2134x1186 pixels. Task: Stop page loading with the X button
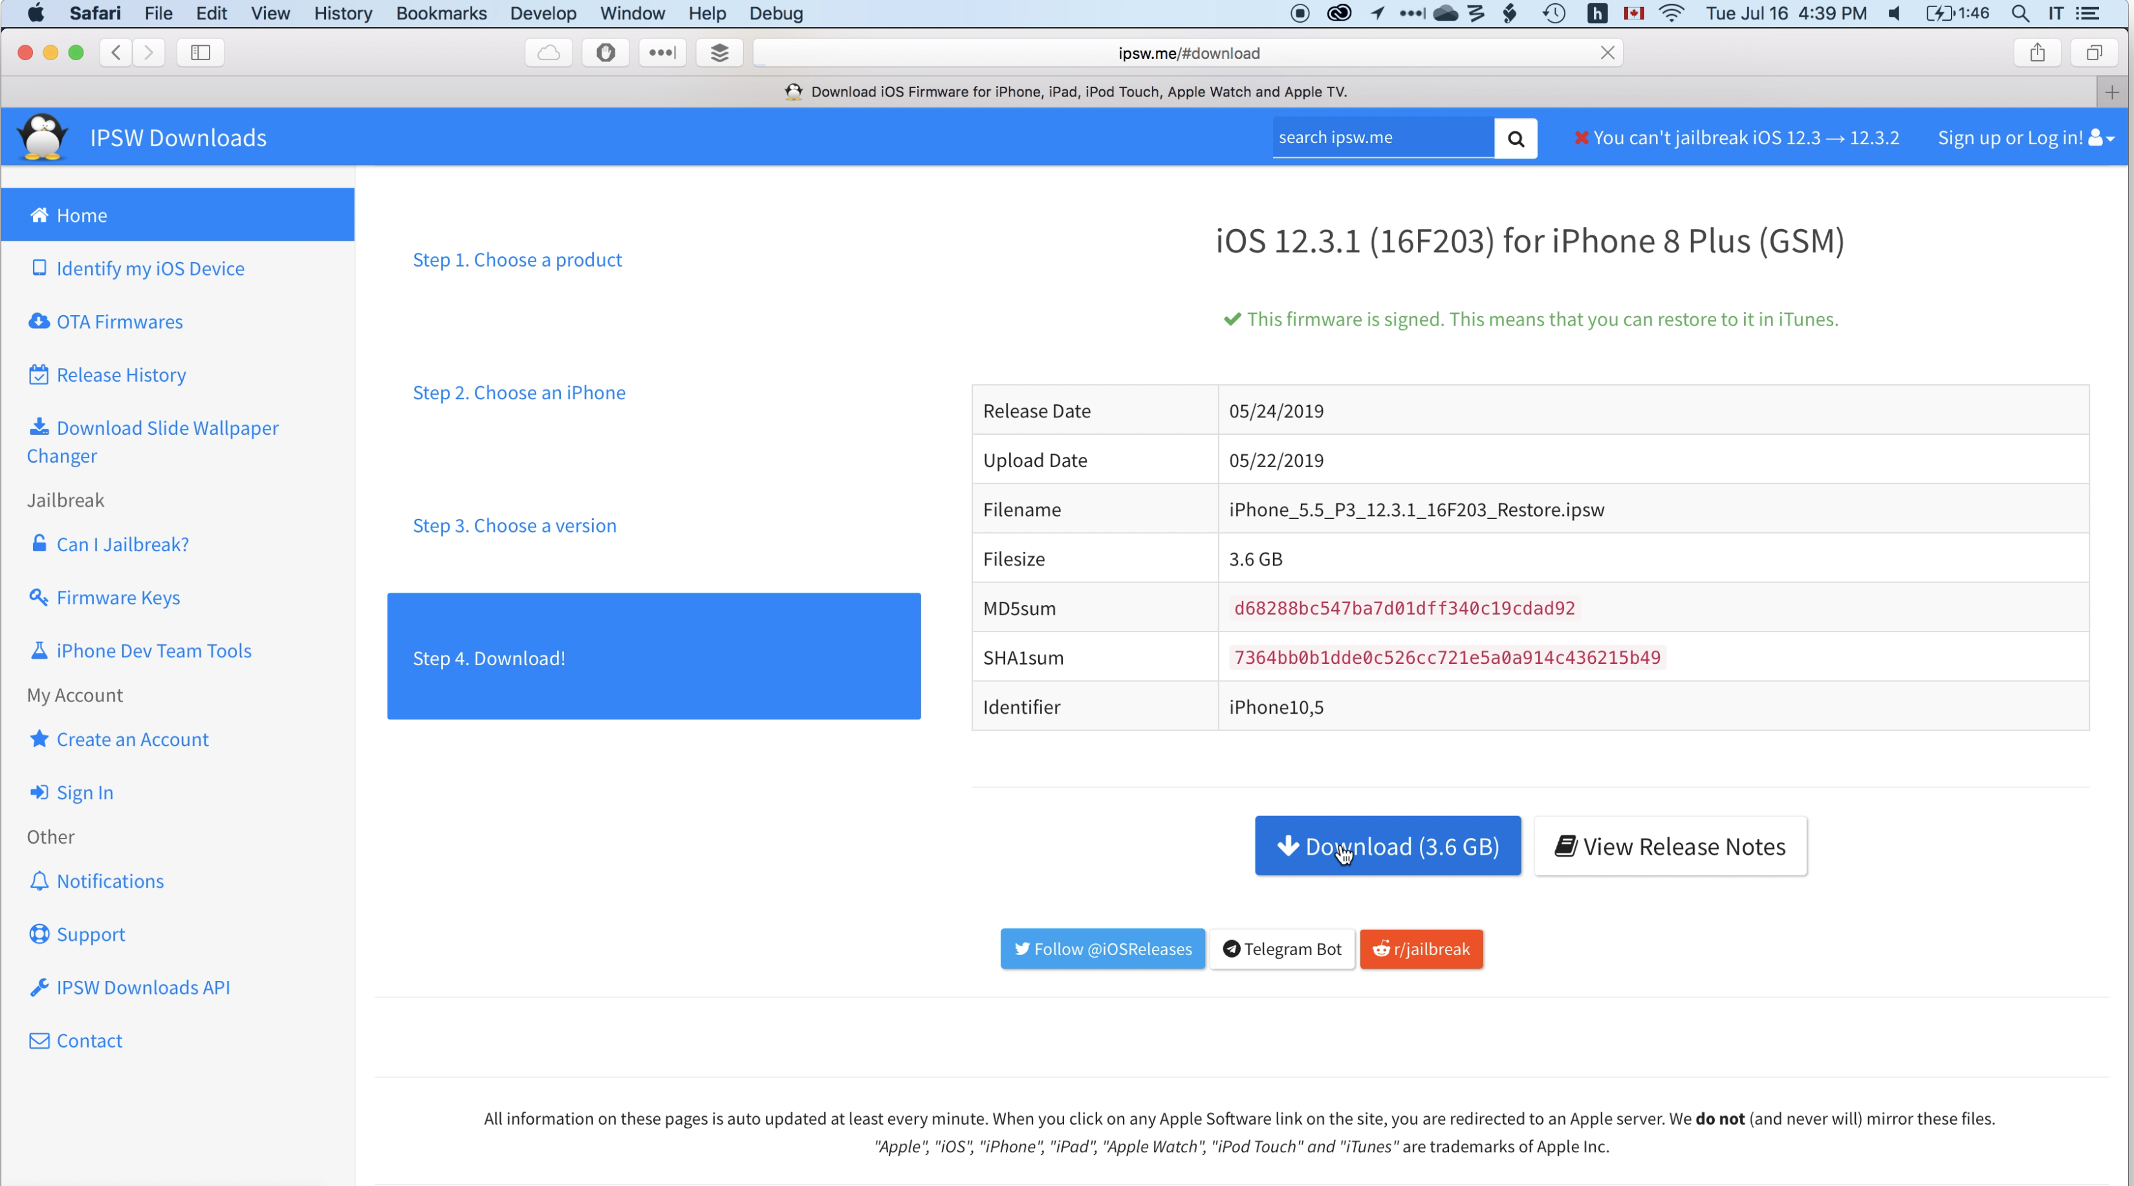pos(1607,53)
